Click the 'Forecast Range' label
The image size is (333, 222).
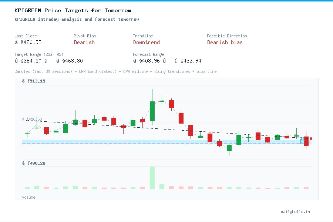148,54
